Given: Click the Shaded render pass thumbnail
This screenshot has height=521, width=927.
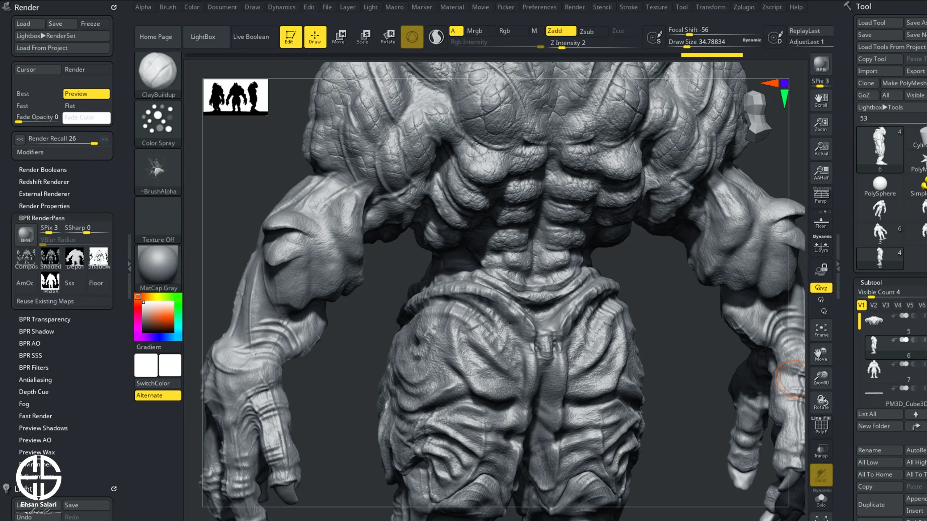Looking at the screenshot, I should click(50, 258).
